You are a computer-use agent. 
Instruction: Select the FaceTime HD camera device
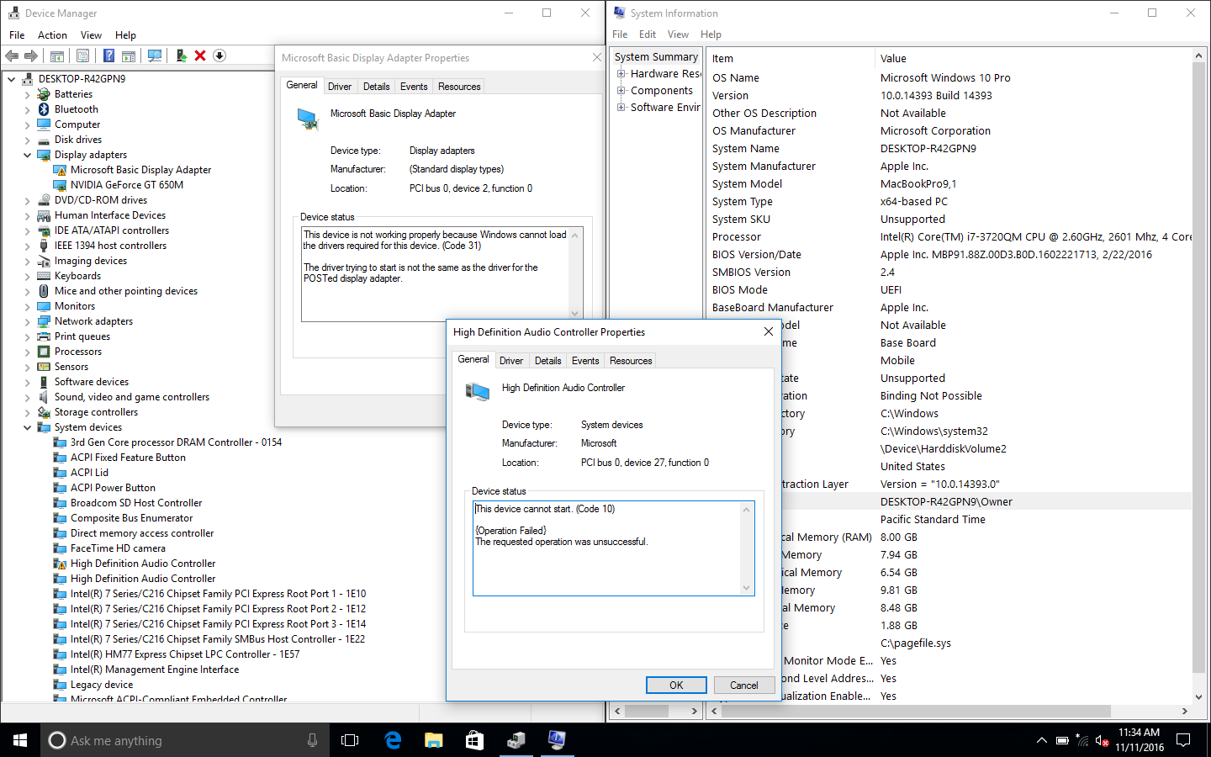click(x=118, y=548)
